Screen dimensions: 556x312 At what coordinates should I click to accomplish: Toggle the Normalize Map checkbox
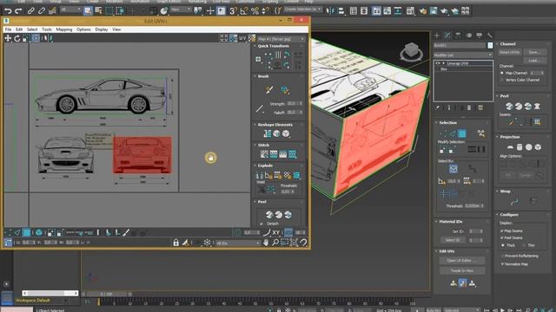point(502,263)
